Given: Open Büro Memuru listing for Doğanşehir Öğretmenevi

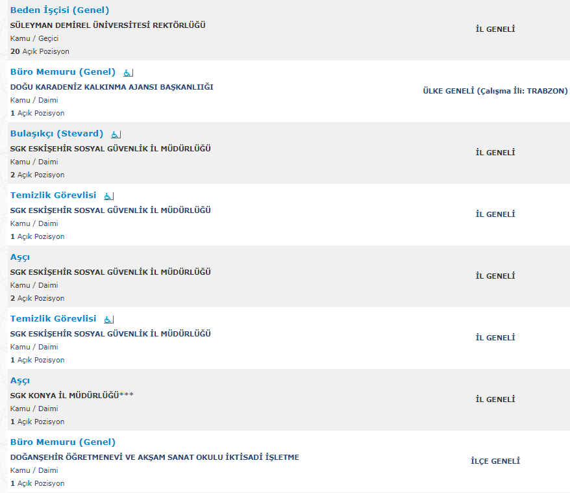Looking at the screenshot, I should tap(63, 442).
